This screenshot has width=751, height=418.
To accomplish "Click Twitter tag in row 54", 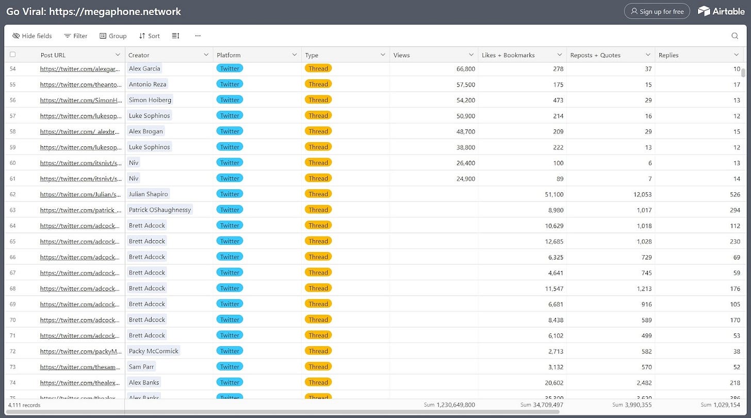I will (x=230, y=69).
